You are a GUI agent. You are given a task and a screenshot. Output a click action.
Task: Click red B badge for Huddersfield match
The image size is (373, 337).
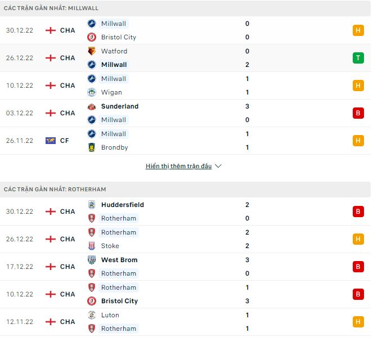(x=358, y=212)
